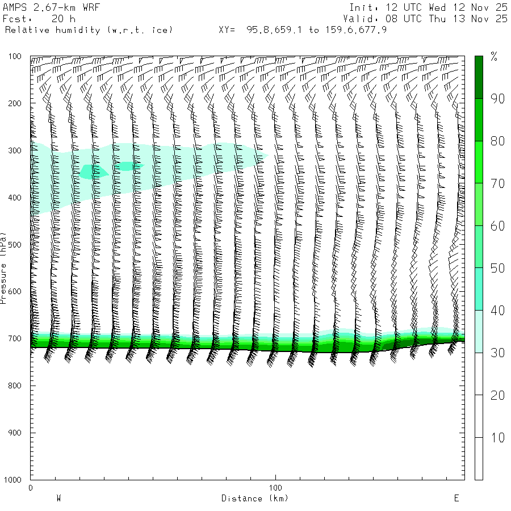The height and width of the screenshot is (511, 511).
Task: Click the 600 hPa pressure axis label
Action: click(15, 291)
